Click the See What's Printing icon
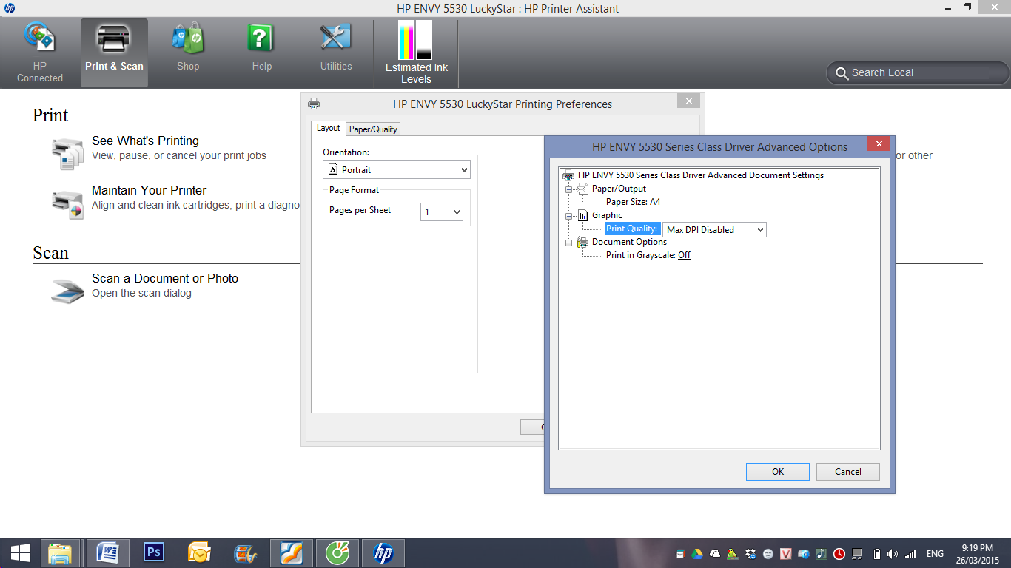1011x568 pixels. coord(67,154)
